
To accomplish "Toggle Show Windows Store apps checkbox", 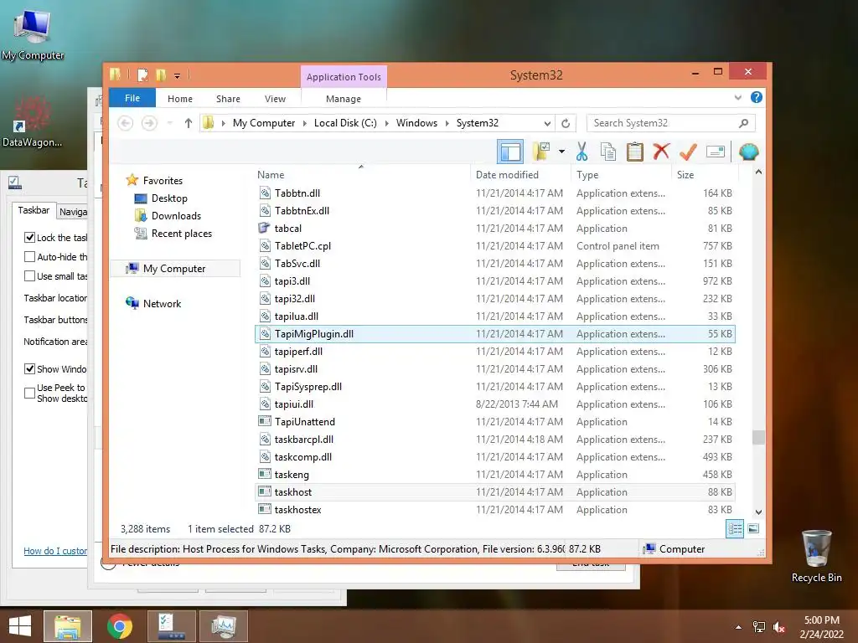I will click(x=29, y=368).
